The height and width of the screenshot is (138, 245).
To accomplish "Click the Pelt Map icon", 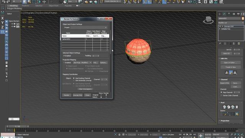I will 237,107.
